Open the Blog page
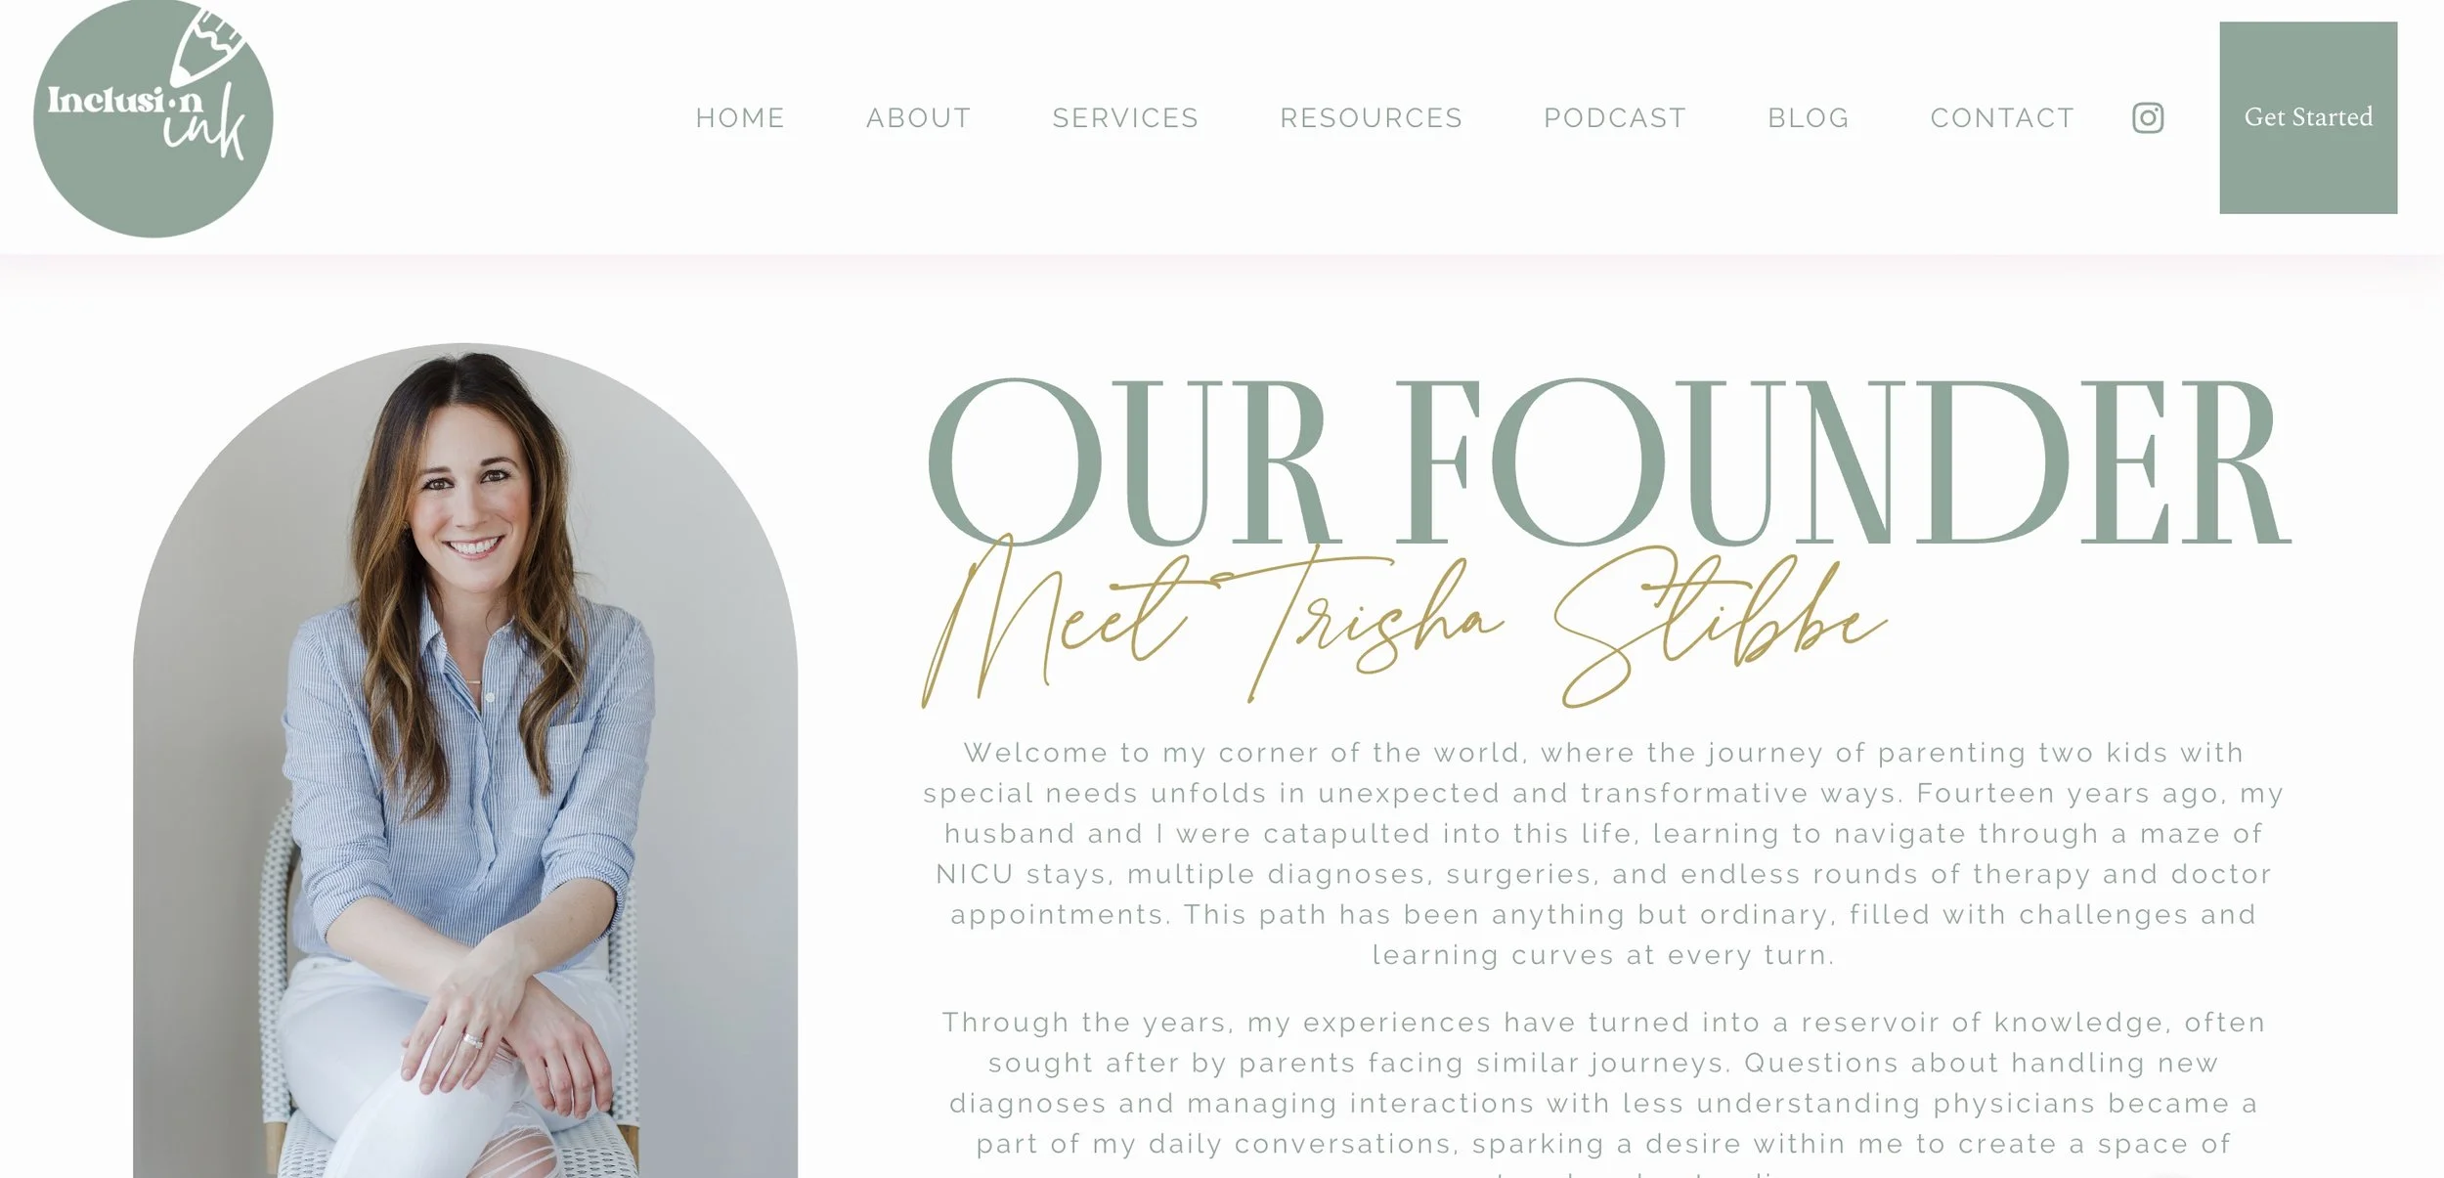Viewport: 2444px width, 1178px height. (1809, 118)
